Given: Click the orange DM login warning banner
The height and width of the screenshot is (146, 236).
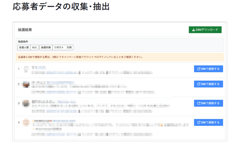Looking at the screenshot, I should 120,57.
